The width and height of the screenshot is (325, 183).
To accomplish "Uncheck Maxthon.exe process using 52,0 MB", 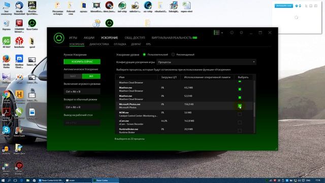I will point(240,98).
